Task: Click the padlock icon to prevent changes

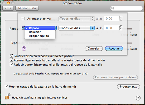Action: [x=8, y=96]
